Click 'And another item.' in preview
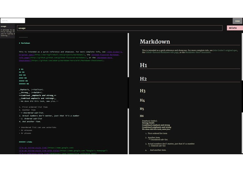Image resolution: width=243 pixels, height=172 pixels. 158,150
